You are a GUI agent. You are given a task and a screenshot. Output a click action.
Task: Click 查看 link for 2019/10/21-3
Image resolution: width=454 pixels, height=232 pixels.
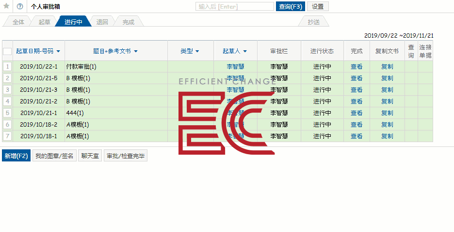coord(357,90)
